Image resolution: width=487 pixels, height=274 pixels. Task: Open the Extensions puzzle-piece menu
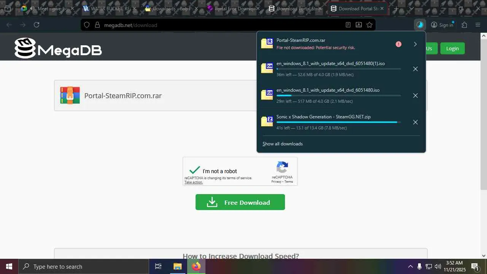pos(464,25)
